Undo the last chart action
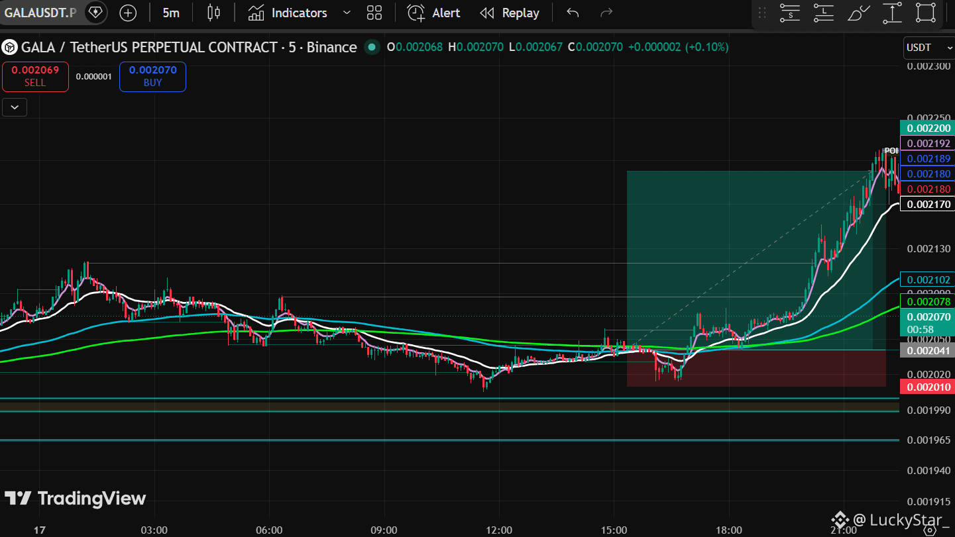Viewport: 955px width, 537px height. (573, 13)
